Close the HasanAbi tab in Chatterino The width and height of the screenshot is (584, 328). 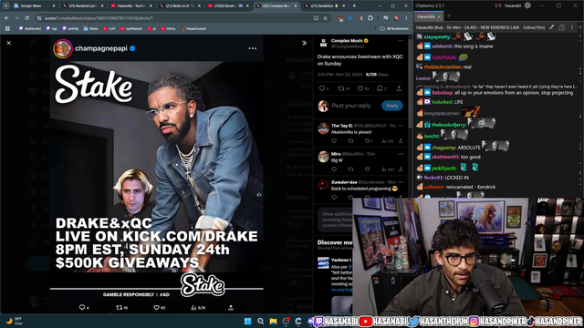pyautogui.click(x=439, y=16)
